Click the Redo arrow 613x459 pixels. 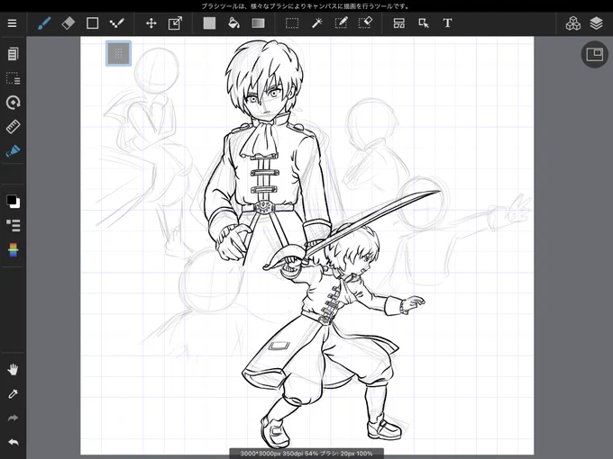[x=13, y=418]
